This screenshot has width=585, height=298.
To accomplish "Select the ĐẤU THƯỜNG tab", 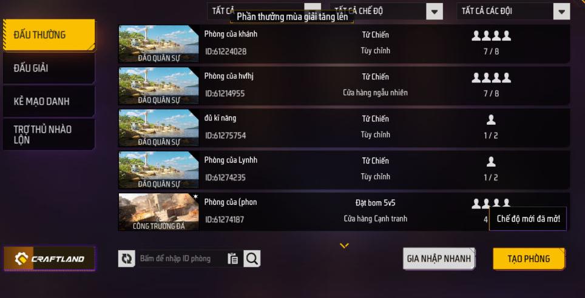I will tap(49, 35).
